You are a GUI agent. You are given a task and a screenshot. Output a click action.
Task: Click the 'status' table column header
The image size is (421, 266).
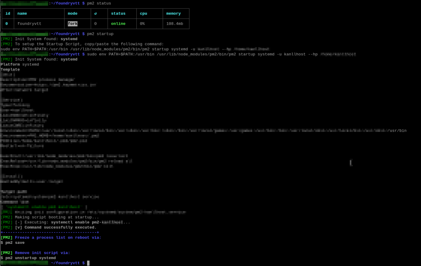118,14
